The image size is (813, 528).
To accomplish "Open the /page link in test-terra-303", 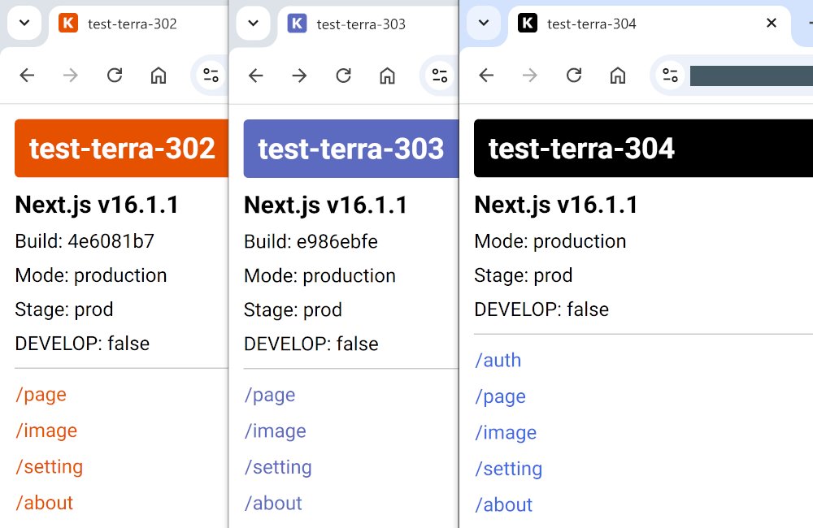I will [270, 396].
